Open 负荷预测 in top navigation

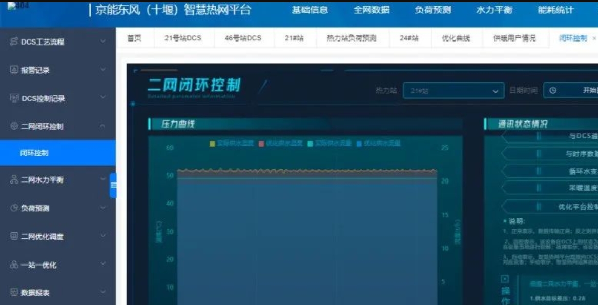[433, 11]
